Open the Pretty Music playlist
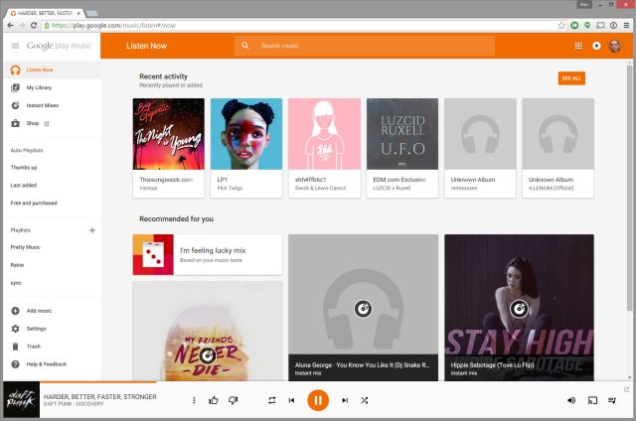Screen dimensions: 636x421 pos(25,247)
